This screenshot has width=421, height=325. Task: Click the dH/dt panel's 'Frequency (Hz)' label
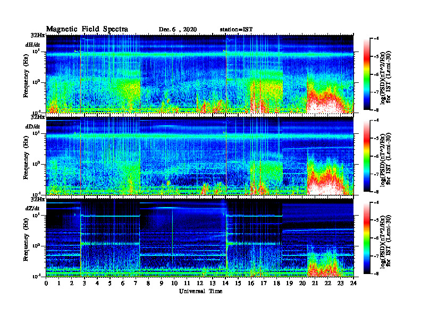point(26,76)
